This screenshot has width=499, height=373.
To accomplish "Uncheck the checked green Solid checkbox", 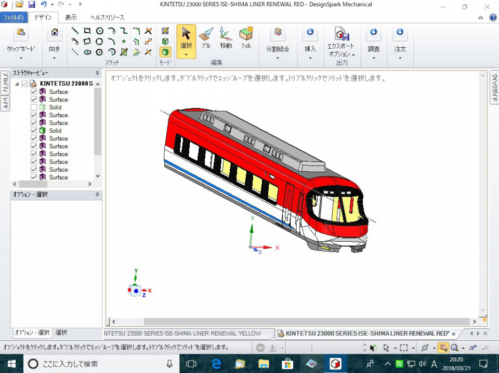I will [x=34, y=131].
